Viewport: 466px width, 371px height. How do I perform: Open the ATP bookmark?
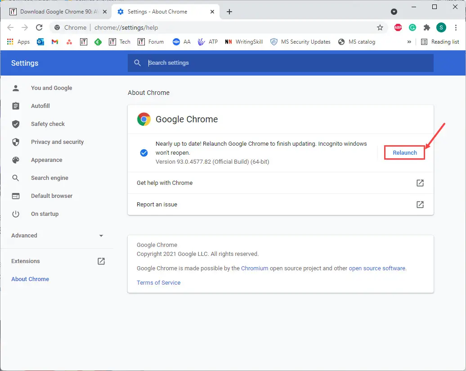click(x=208, y=42)
